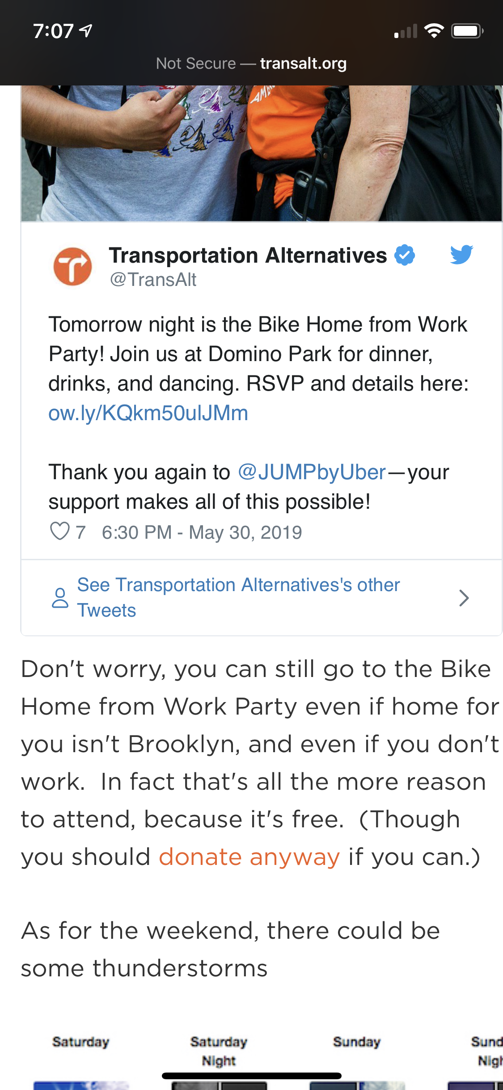The image size is (503, 1090).
Task: Tap the tweet photo of cyclists
Action: [x=262, y=153]
